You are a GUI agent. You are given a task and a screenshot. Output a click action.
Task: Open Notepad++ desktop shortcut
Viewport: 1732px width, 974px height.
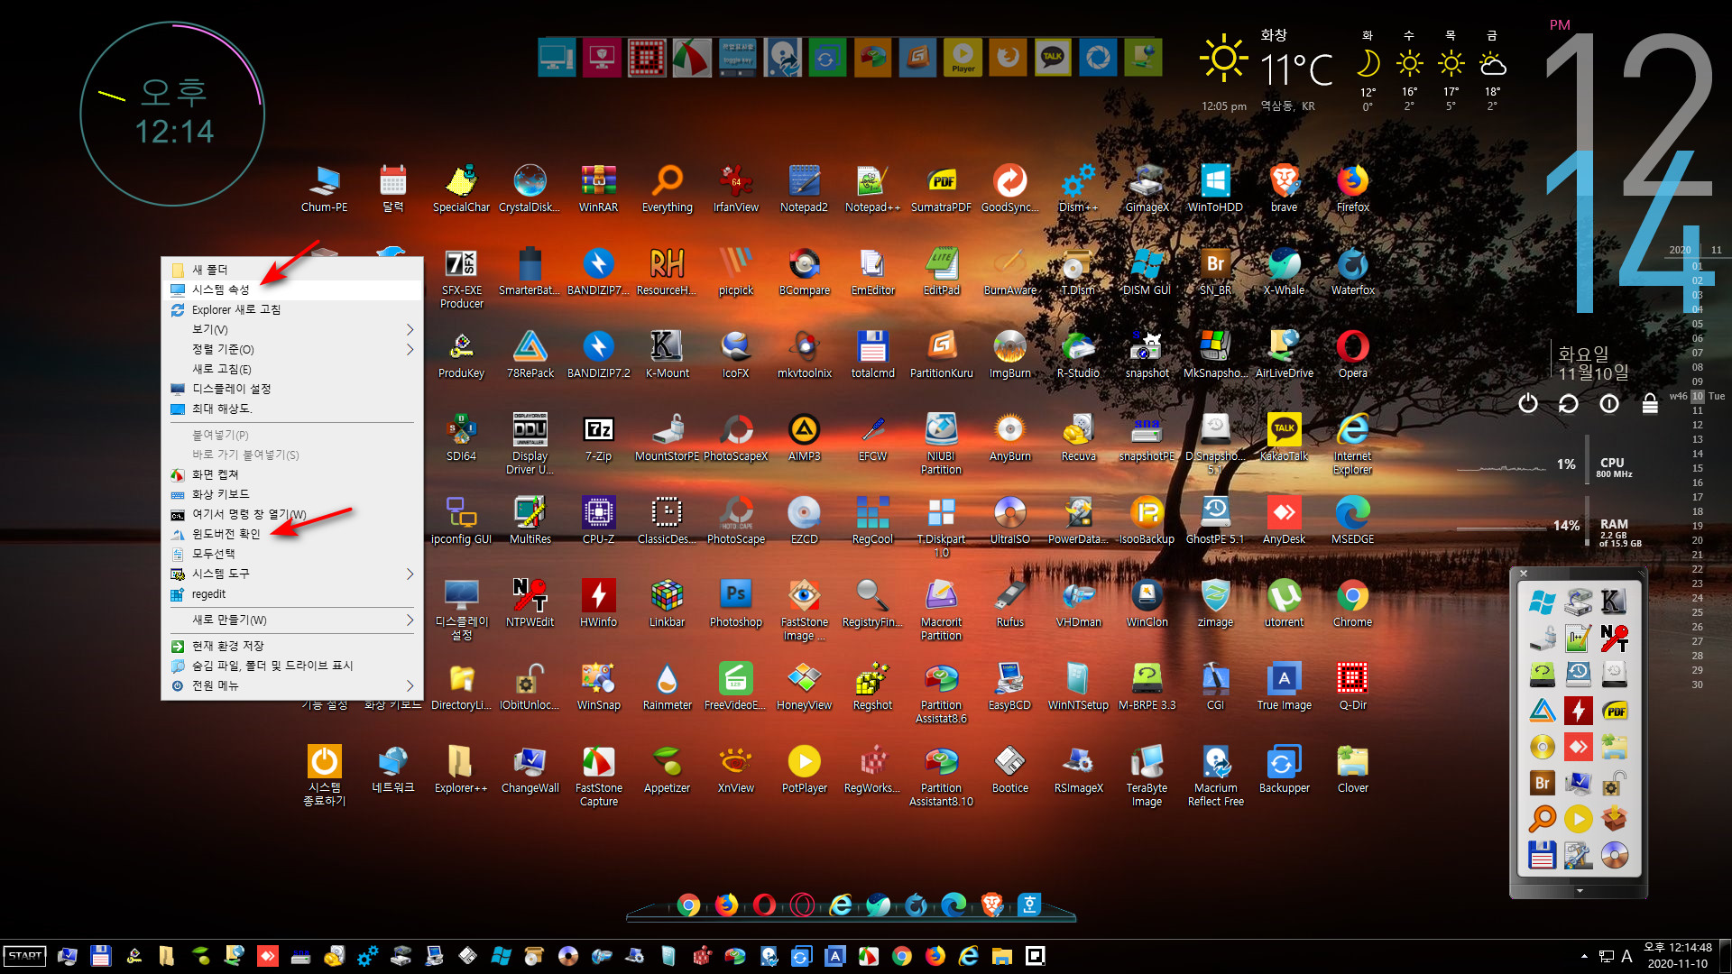pos(872,188)
